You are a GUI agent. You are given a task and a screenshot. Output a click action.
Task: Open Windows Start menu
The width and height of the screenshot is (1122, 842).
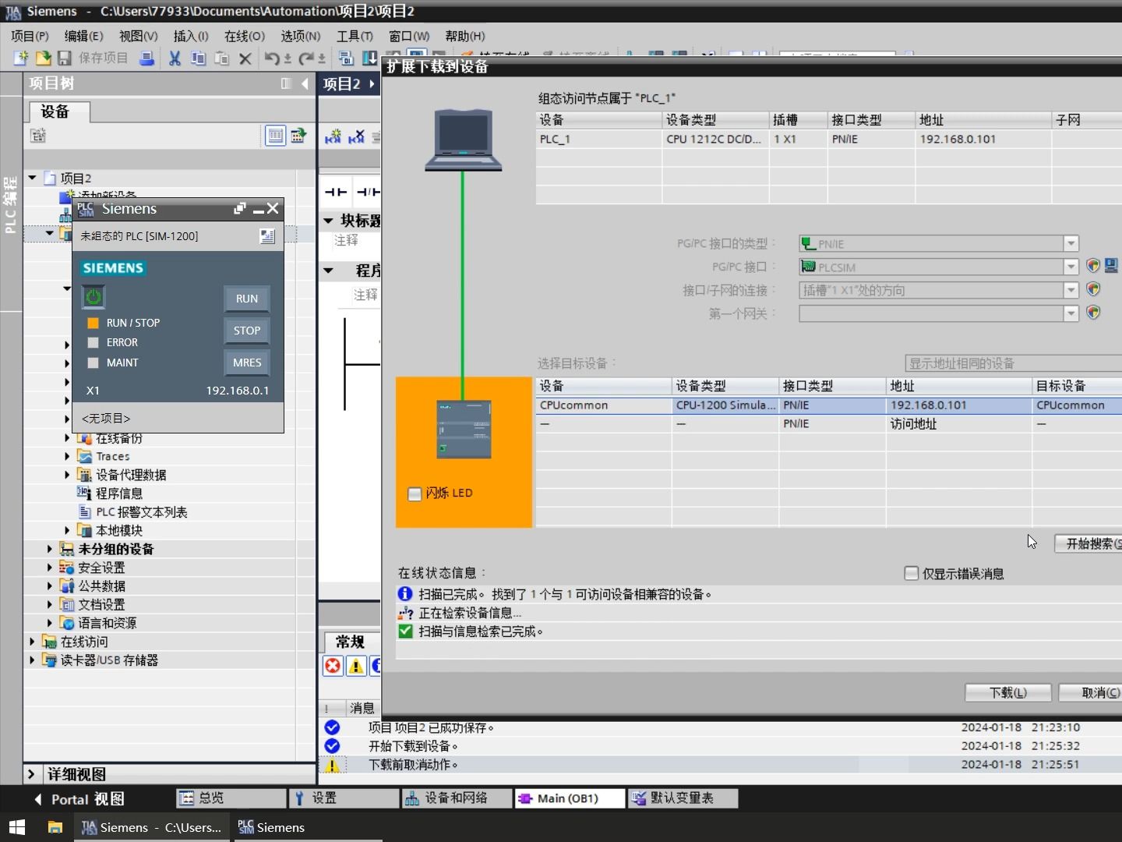[17, 827]
